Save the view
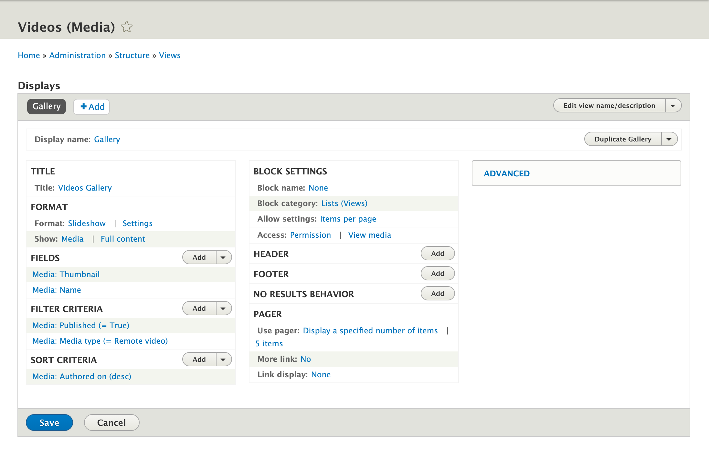 [x=49, y=423]
